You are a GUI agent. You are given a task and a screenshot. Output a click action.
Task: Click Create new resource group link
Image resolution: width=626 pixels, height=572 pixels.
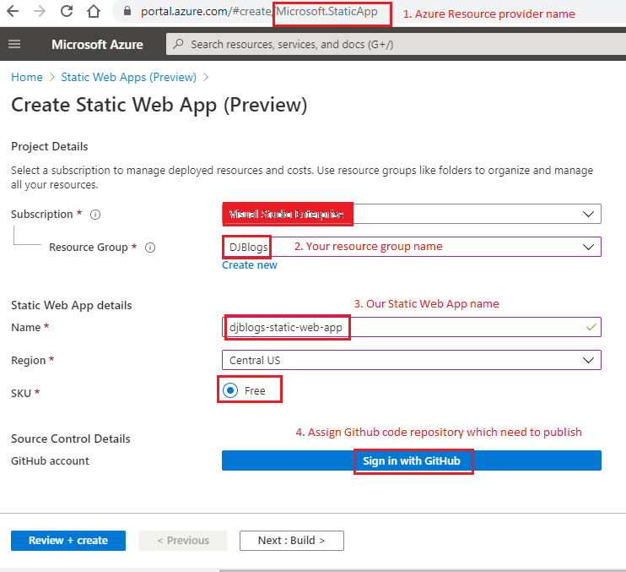click(250, 265)
